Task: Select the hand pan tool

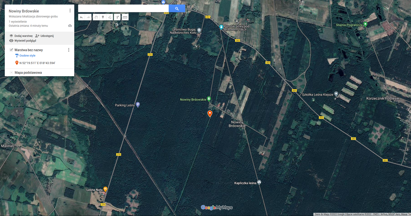Action: (96, 17)
